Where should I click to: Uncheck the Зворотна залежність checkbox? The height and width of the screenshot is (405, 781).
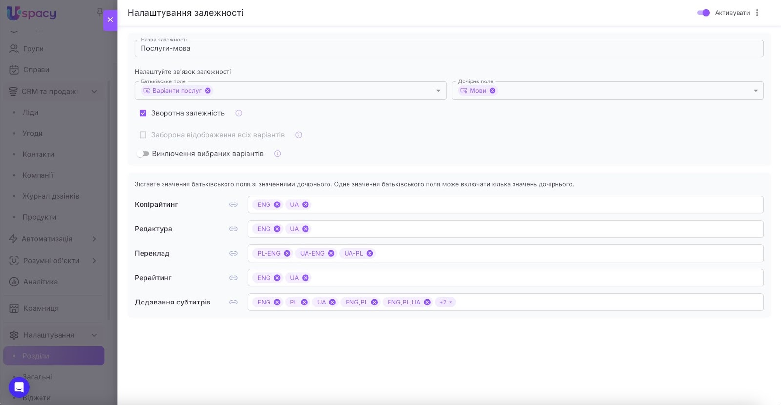143,113
